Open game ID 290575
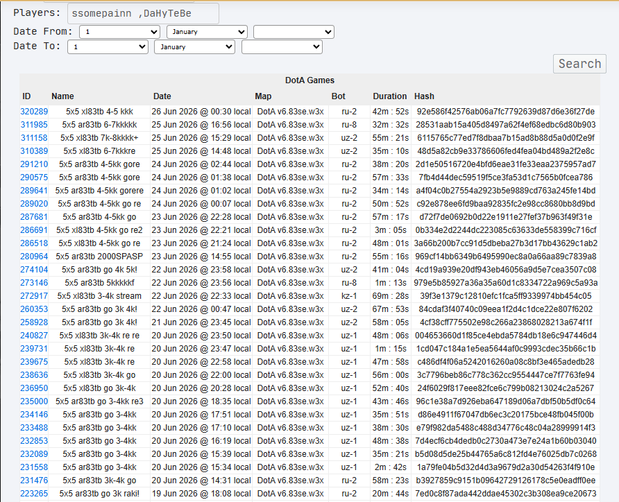Viewport: 619px width, 502px height. 34,178
